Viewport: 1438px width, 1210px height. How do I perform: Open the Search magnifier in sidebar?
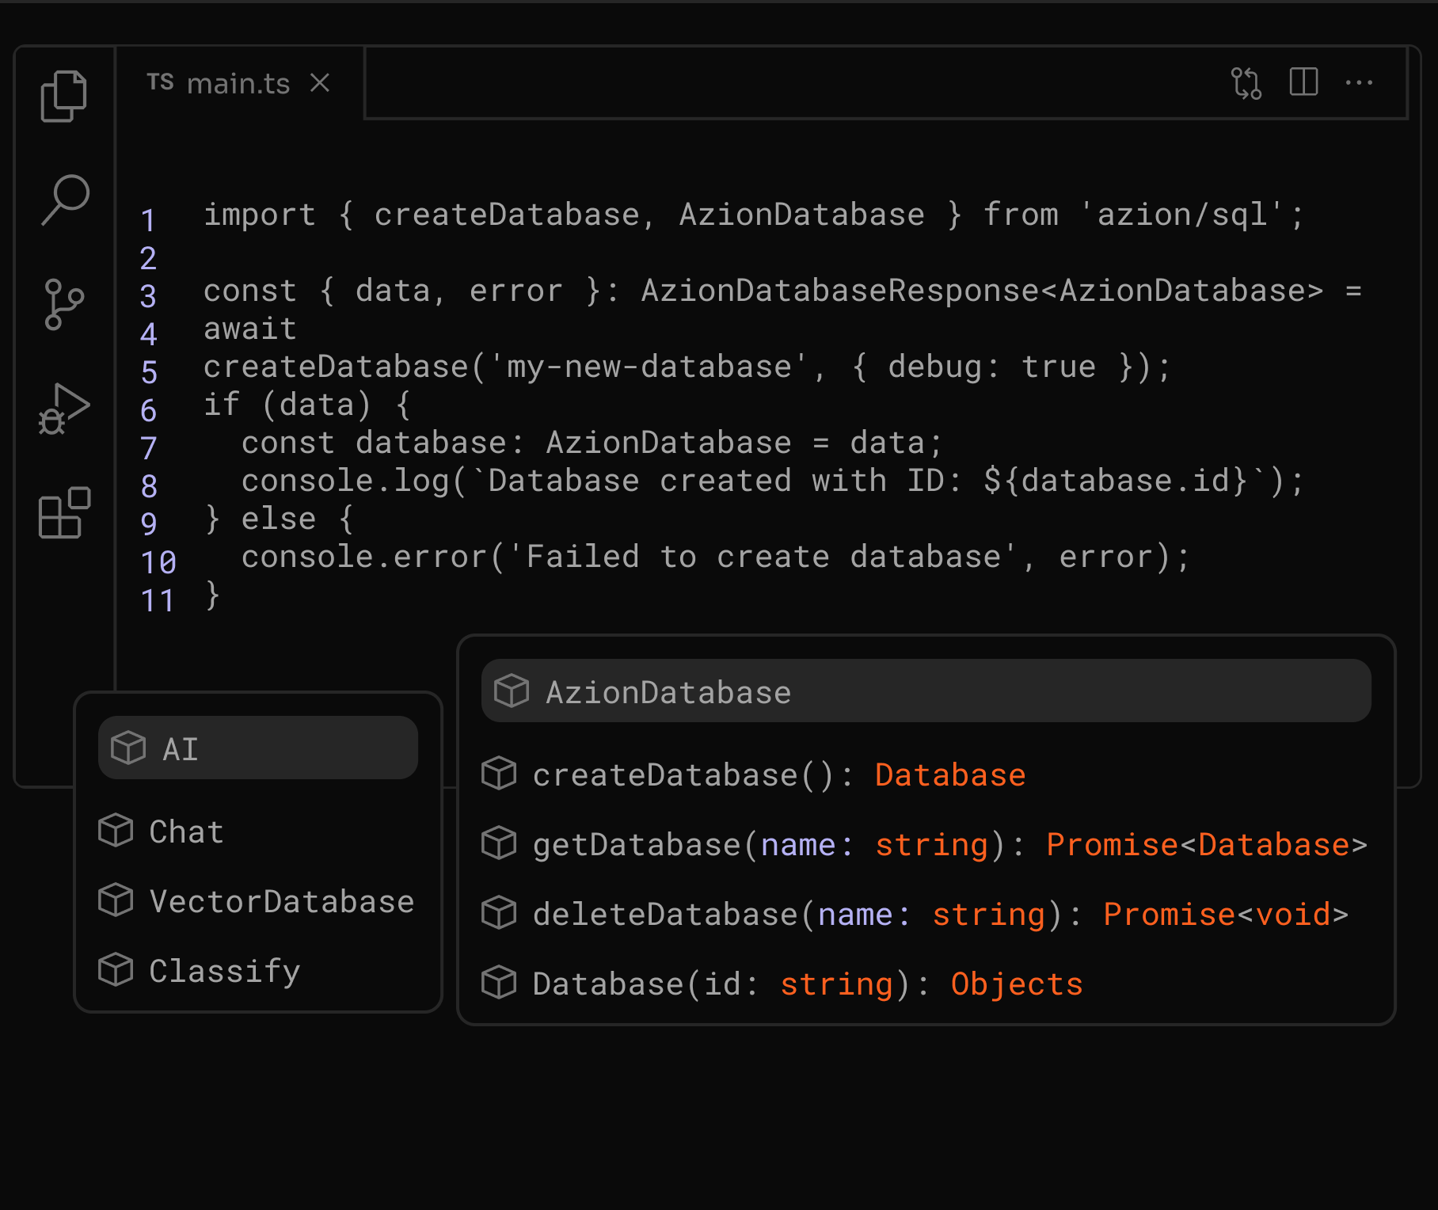(x=65, y=200)
